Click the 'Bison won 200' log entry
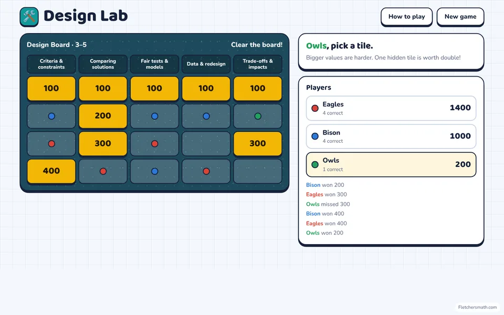504x315 pixels. [x=325, y=185]
